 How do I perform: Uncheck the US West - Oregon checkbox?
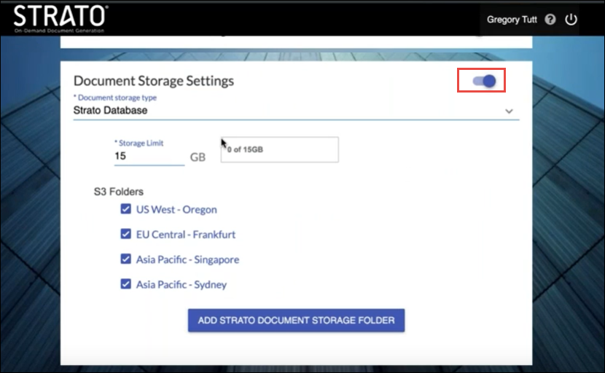coord(126,209)
